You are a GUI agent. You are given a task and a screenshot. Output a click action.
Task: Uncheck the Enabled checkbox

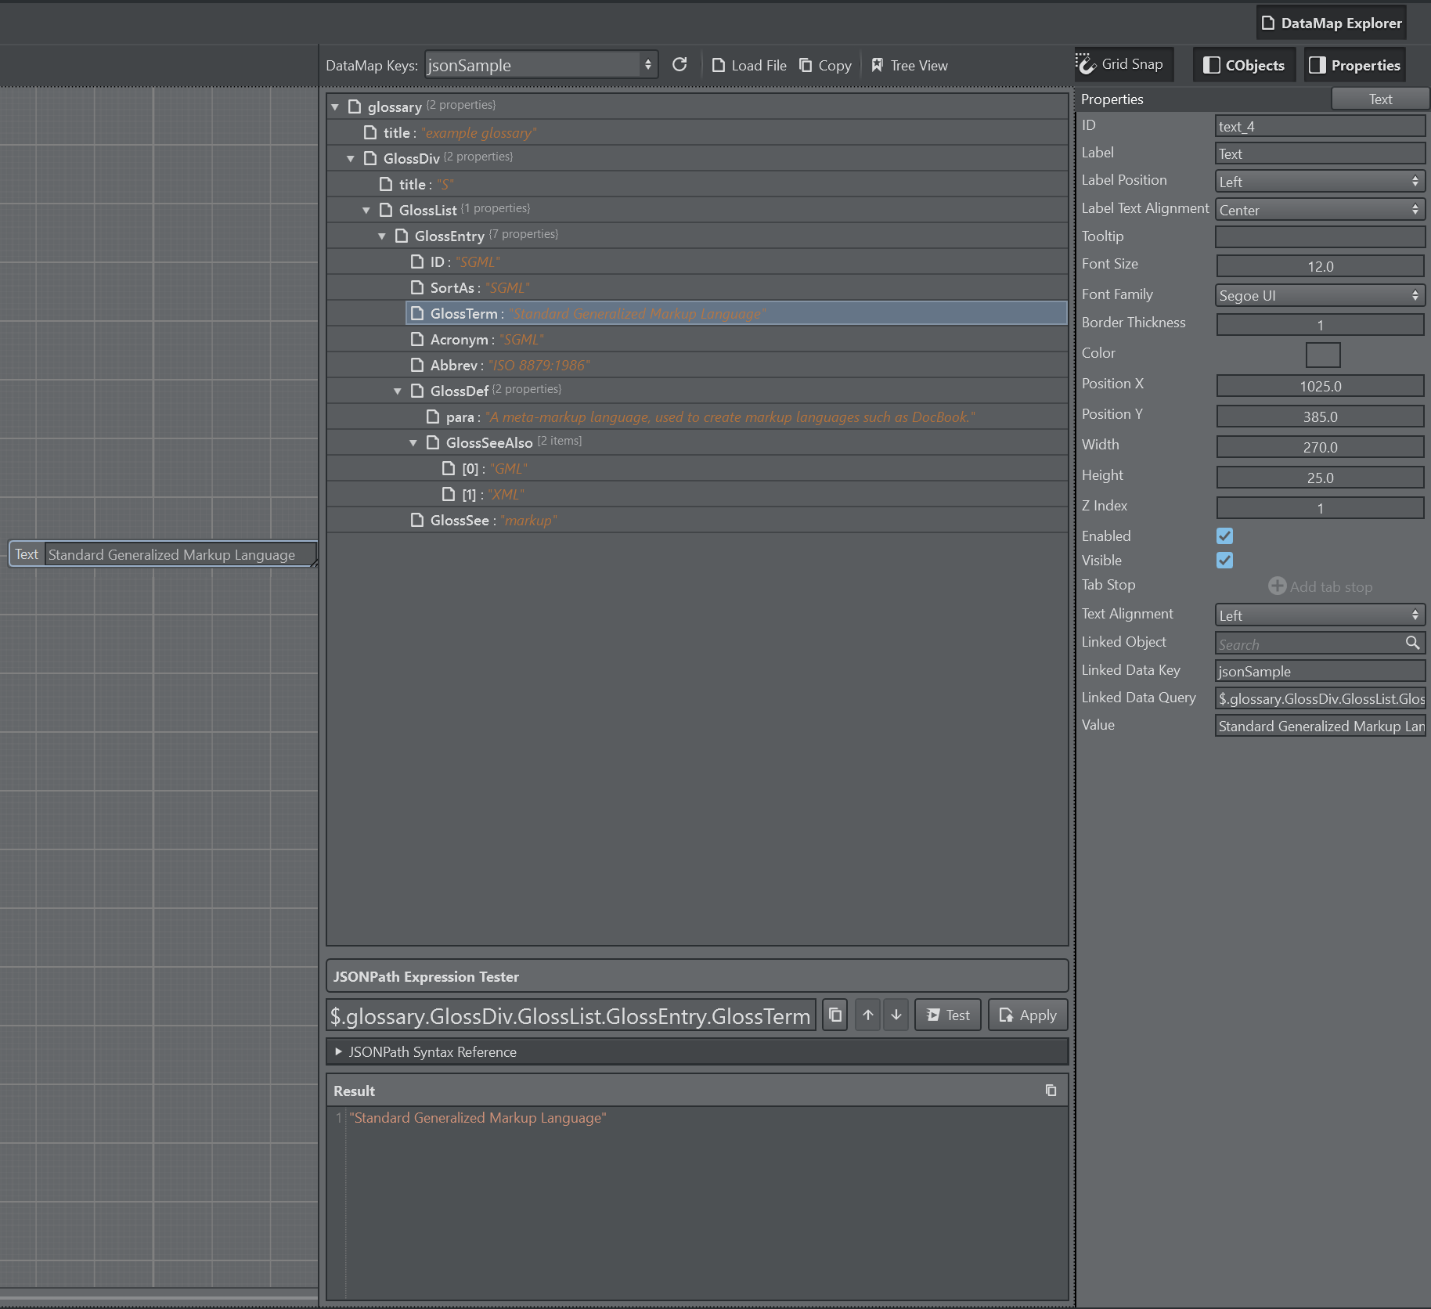[1224, 536]
